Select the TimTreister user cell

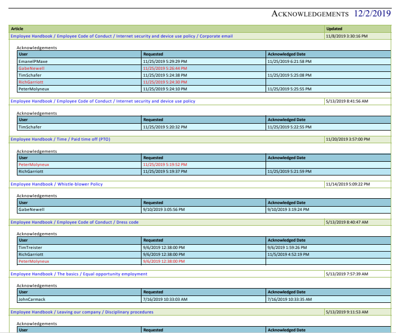(79, 247)
